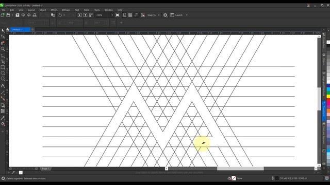Screen dimensions: 330x185
Task: Pick the green color palette swatch
Action: 328,92
